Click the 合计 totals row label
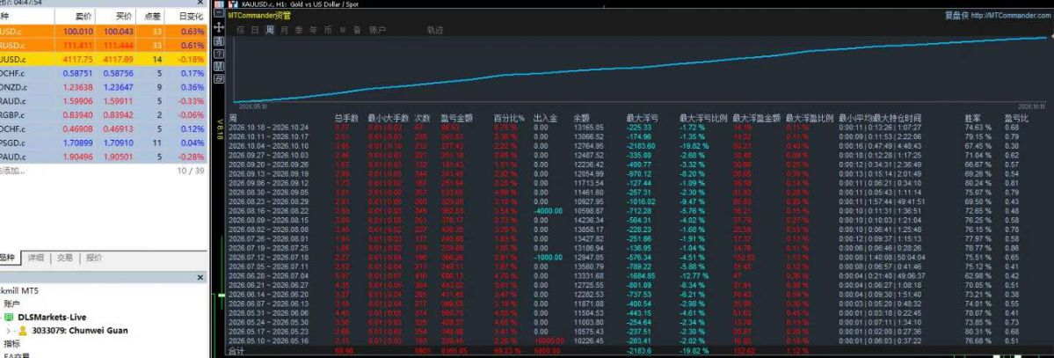The image size is (1054, 358). pyautogui.click(x=236, y=351)
